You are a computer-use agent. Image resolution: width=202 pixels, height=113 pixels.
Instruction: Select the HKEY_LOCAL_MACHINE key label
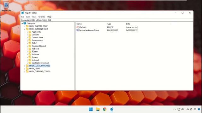point(39,66)
